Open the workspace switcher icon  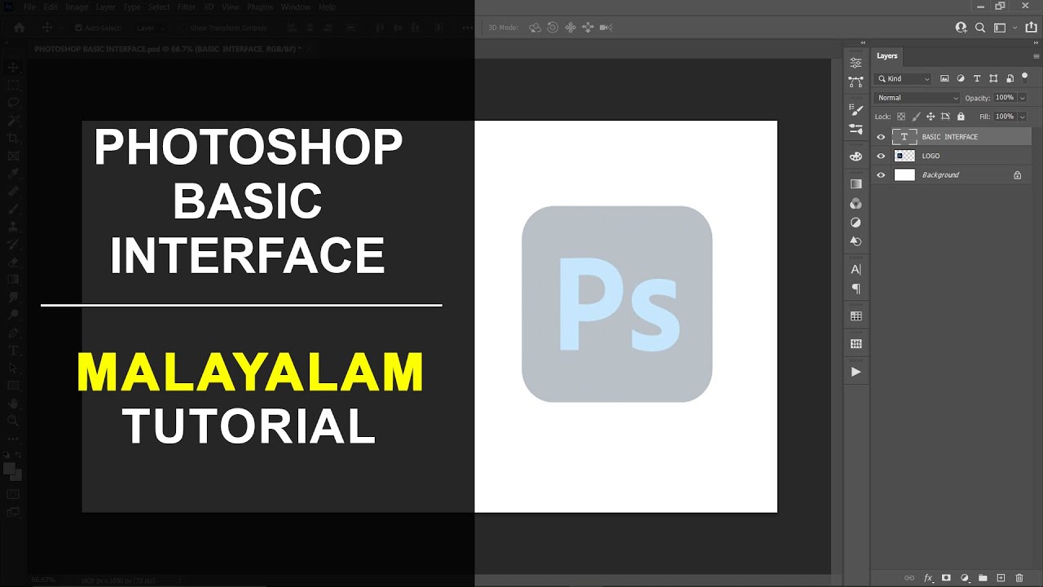[x=1000, y=28]
